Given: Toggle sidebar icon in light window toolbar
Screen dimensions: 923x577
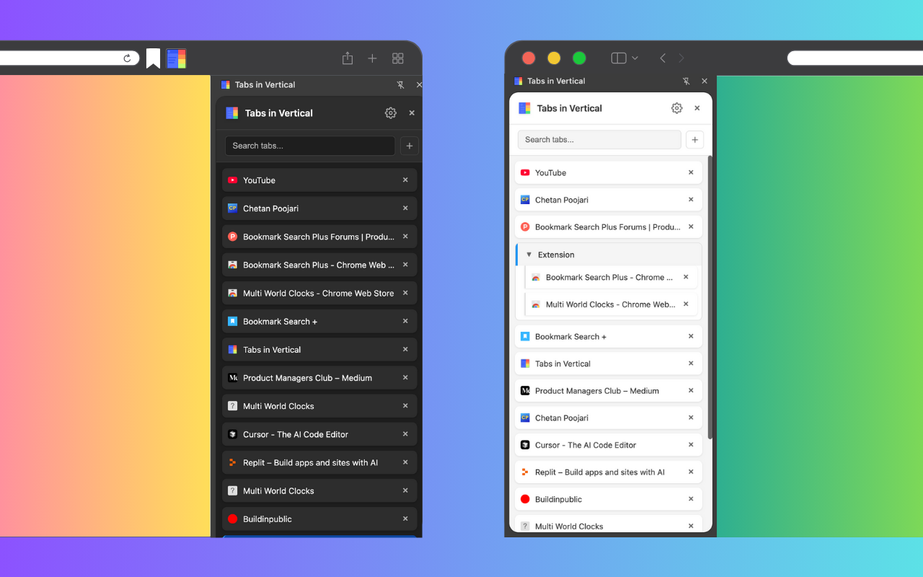Looking at the screenshot, I should pos(619,58).
